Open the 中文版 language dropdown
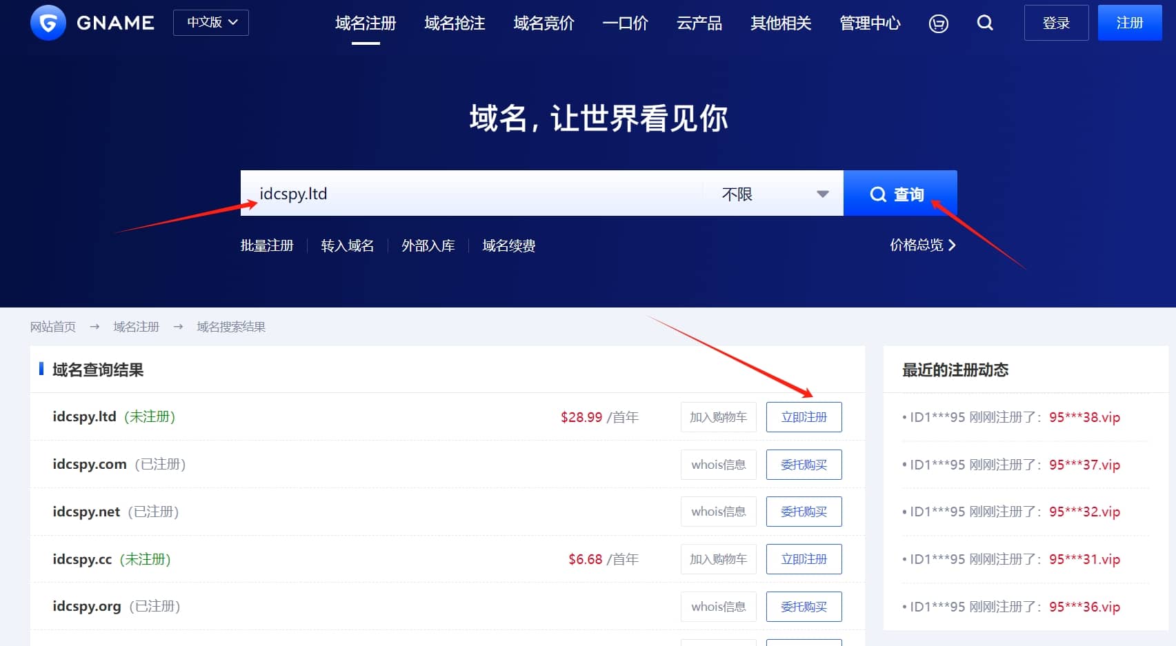This screenshot has width=1176, height=646. (x=211, y=23)
